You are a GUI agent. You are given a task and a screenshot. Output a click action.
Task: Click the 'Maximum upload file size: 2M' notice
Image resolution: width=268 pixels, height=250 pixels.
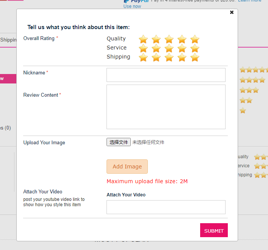[x=147, y=181]
